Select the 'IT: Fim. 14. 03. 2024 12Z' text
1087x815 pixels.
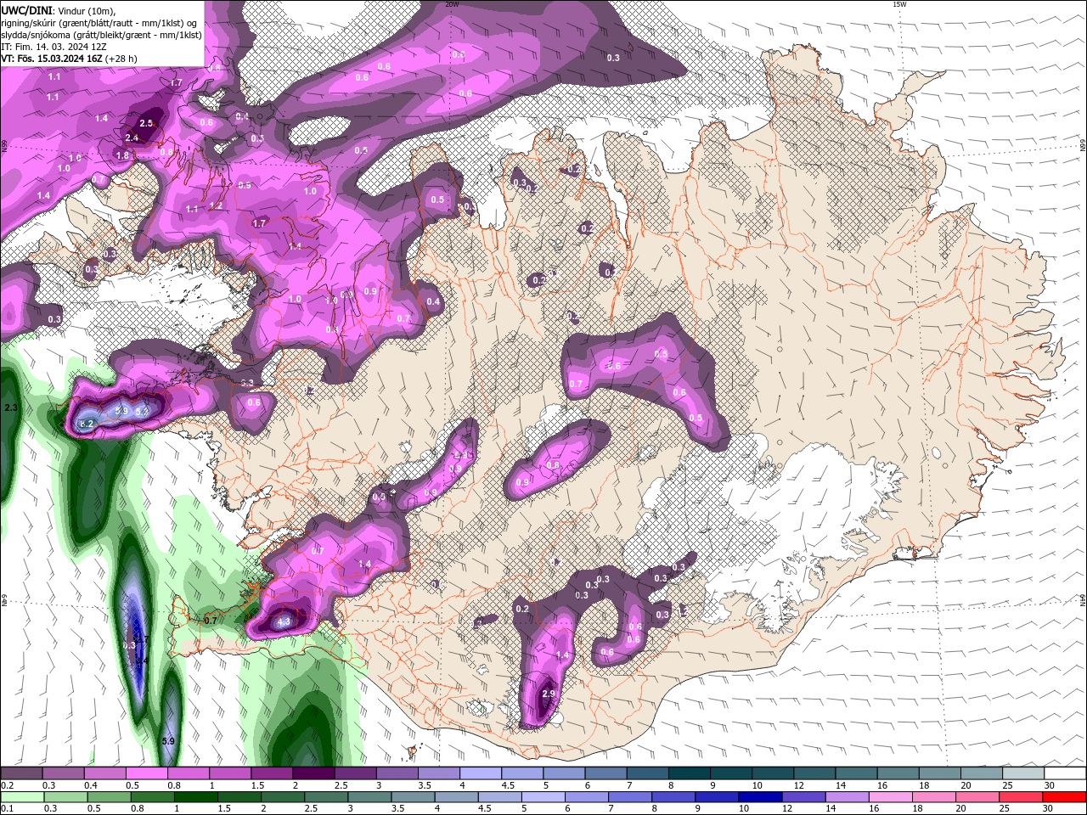[54, 47]
